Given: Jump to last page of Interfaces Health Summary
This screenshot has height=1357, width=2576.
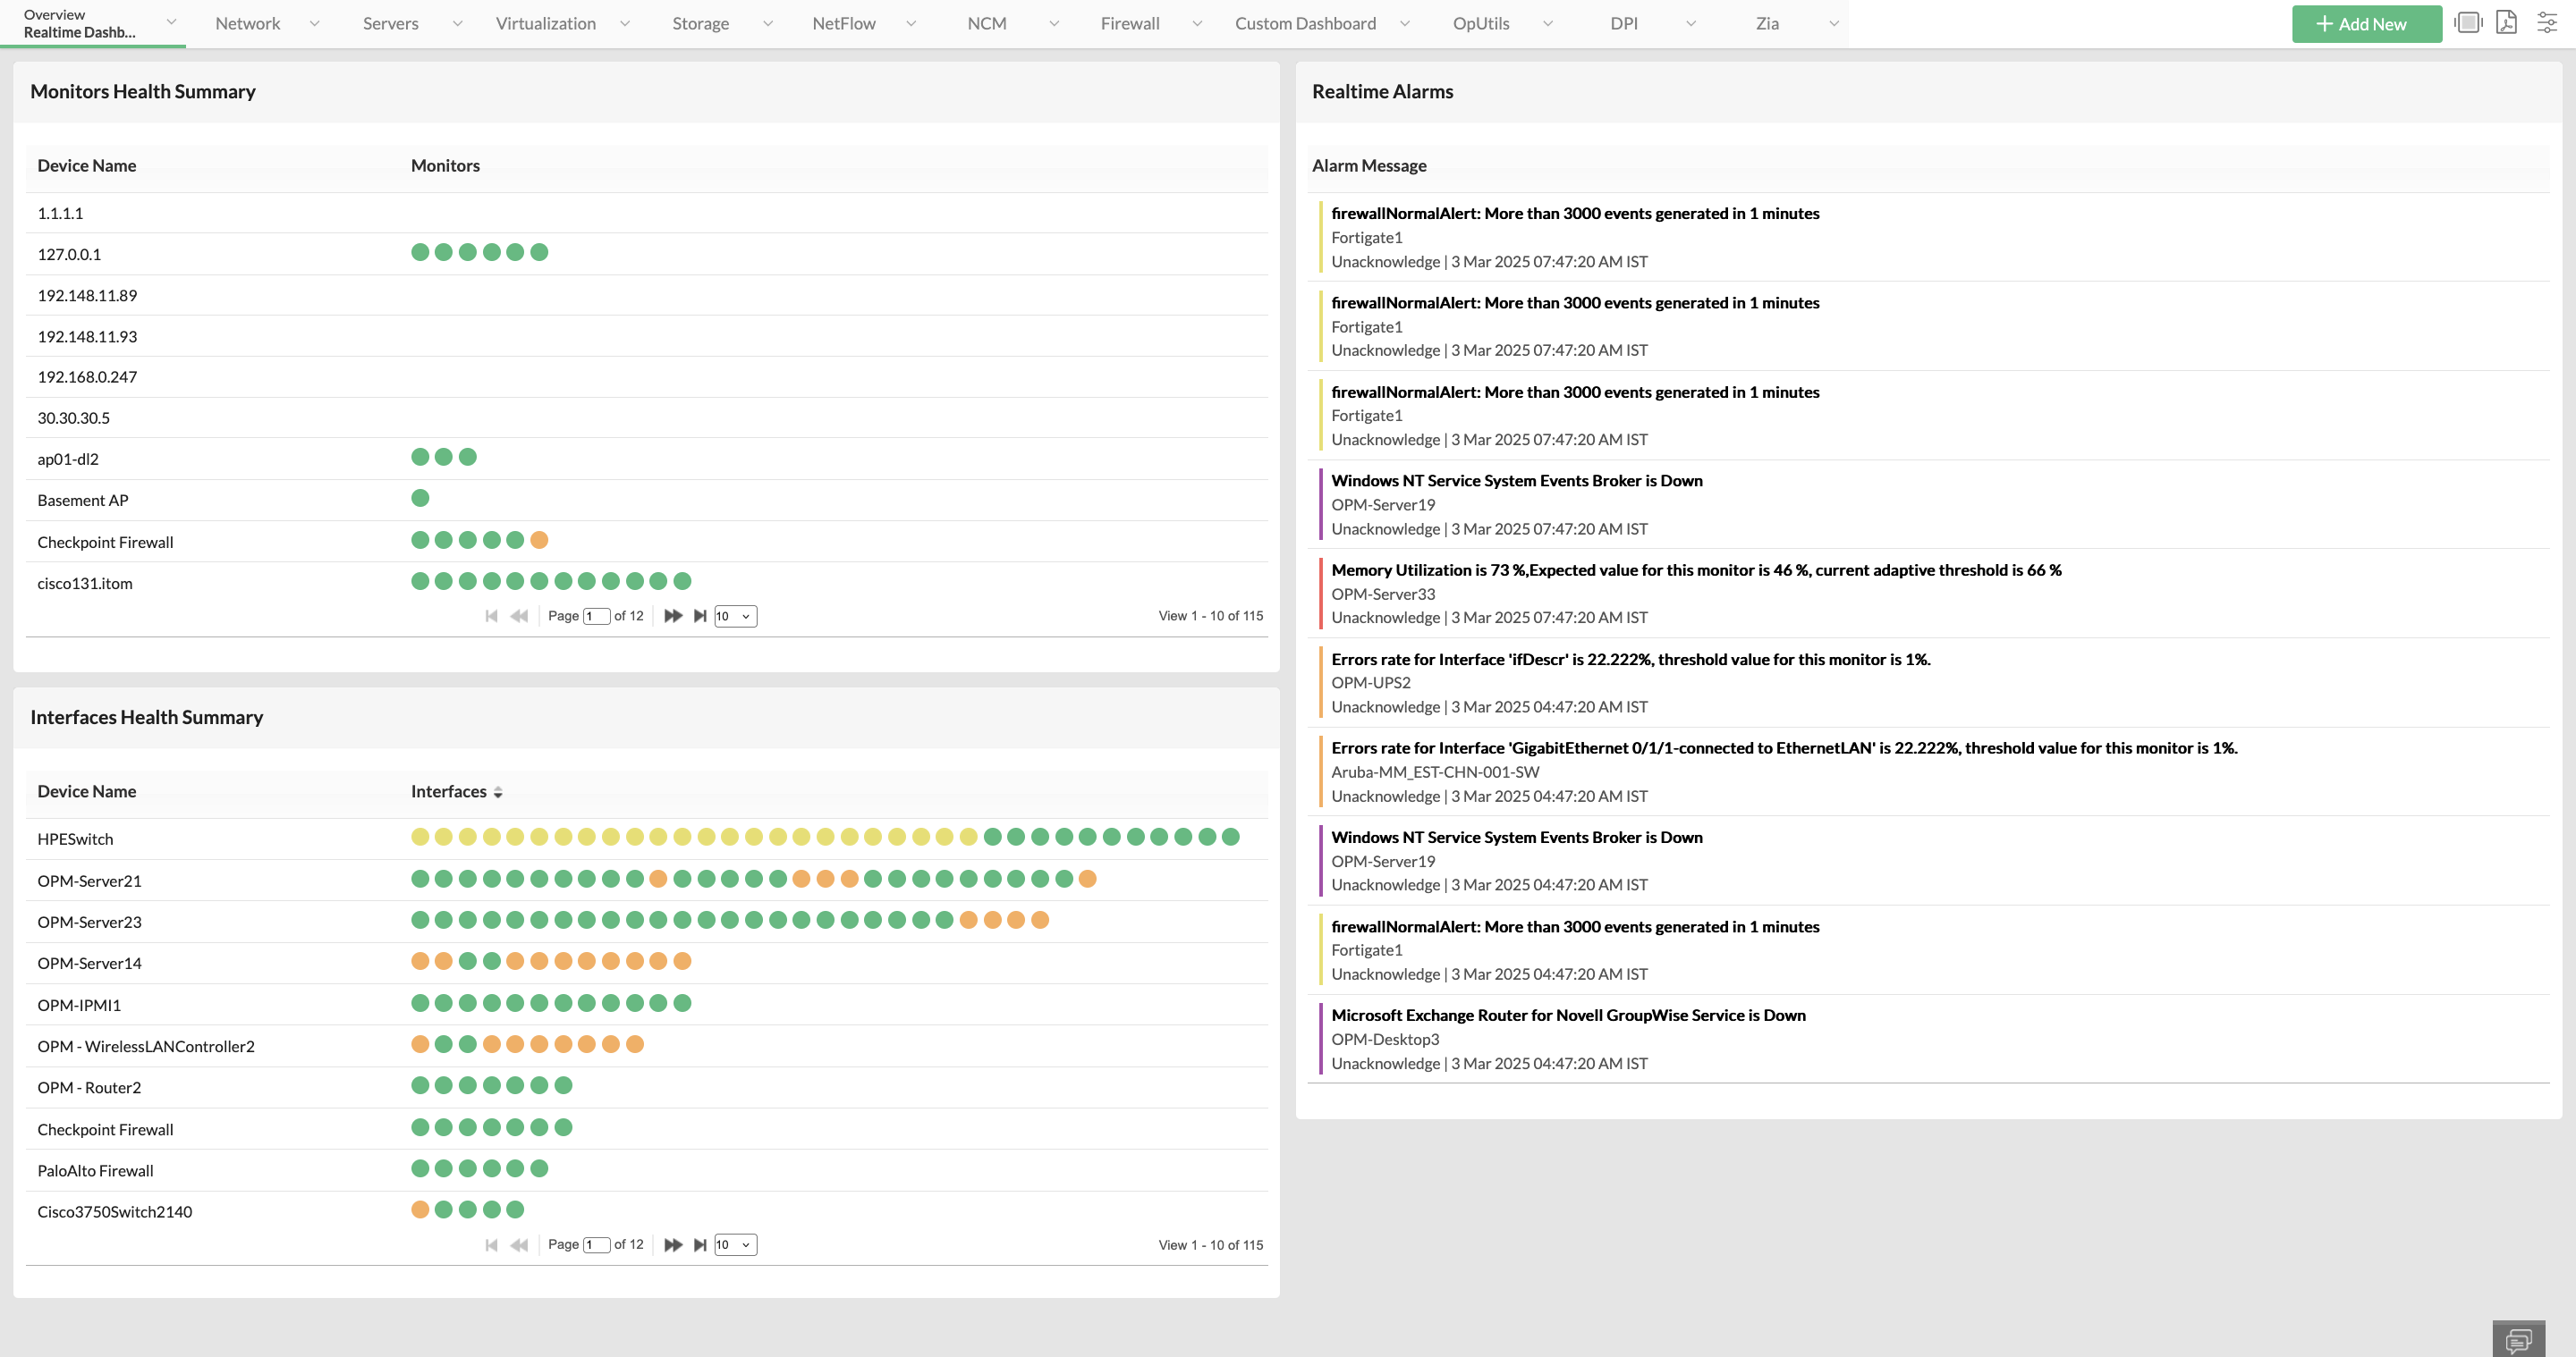Looking at the screenshot, I should pos(700,1244).
